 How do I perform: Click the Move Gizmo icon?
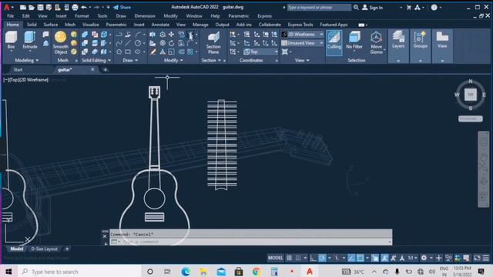(376, 42)
